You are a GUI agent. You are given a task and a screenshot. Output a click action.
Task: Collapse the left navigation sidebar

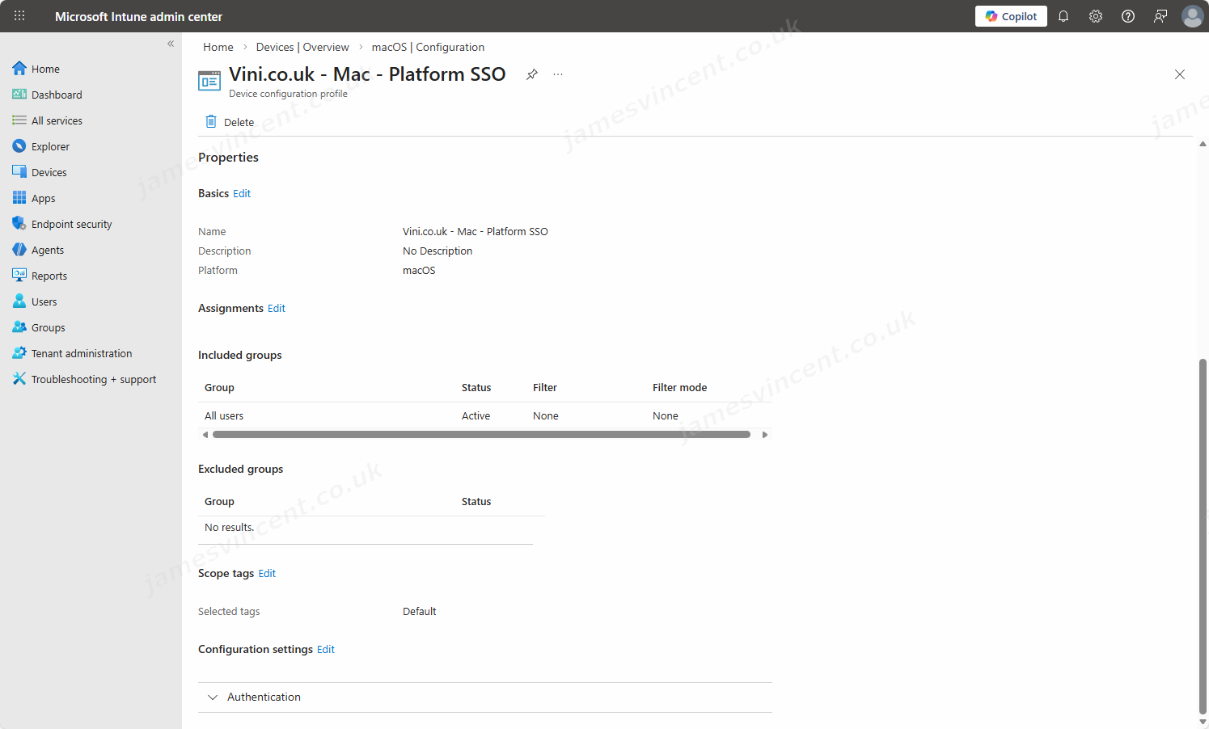(171, 44)
